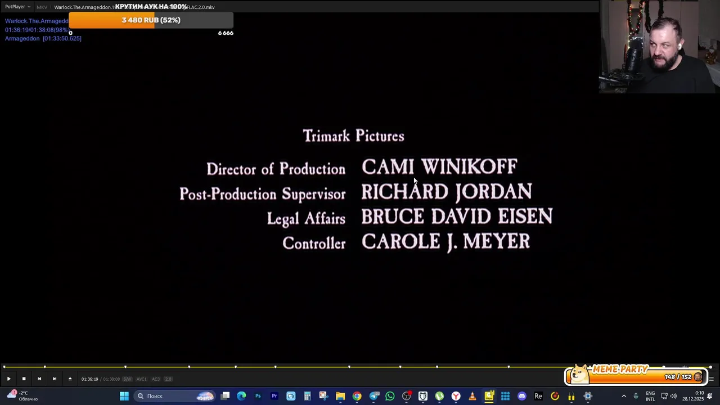Open uTorrent from the taskbar

439,396
